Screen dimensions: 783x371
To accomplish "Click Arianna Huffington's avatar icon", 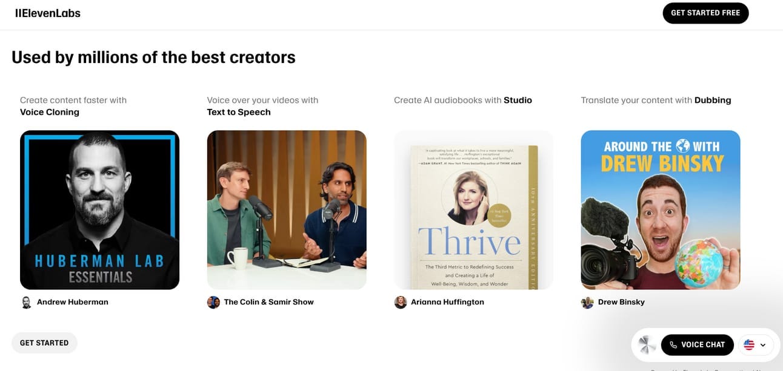I will (x=401, y=302).
